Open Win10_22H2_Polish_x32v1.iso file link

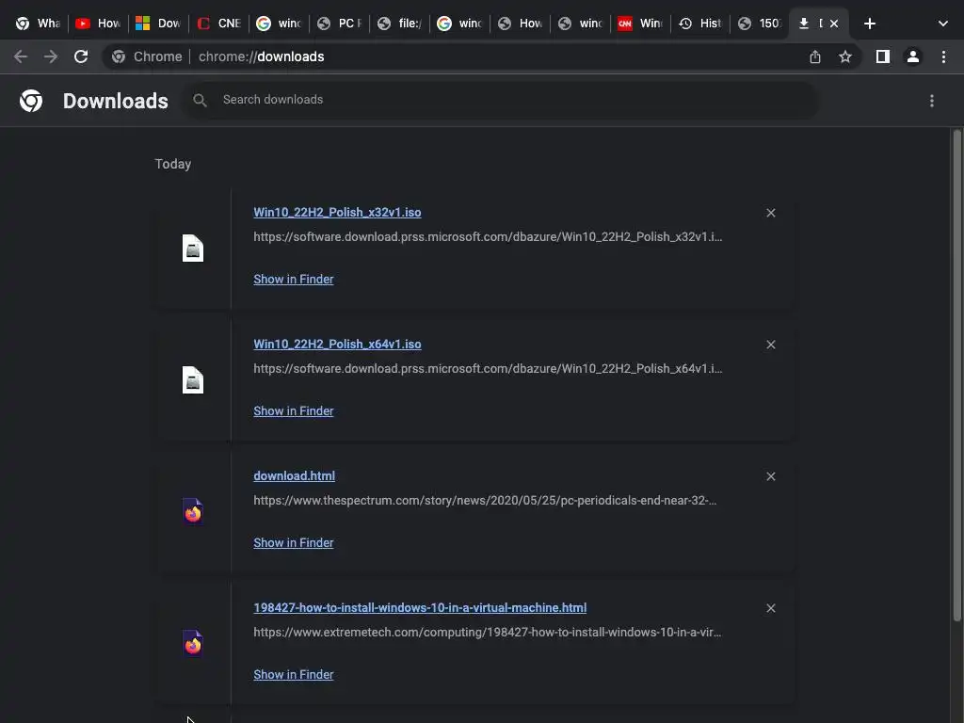pos(337,212)
